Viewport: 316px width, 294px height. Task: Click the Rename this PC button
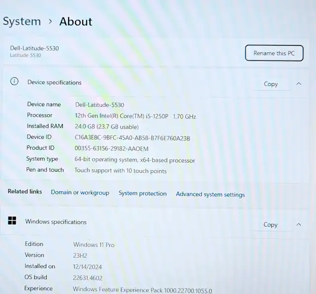pyautogui.click(x=274, y=53)
